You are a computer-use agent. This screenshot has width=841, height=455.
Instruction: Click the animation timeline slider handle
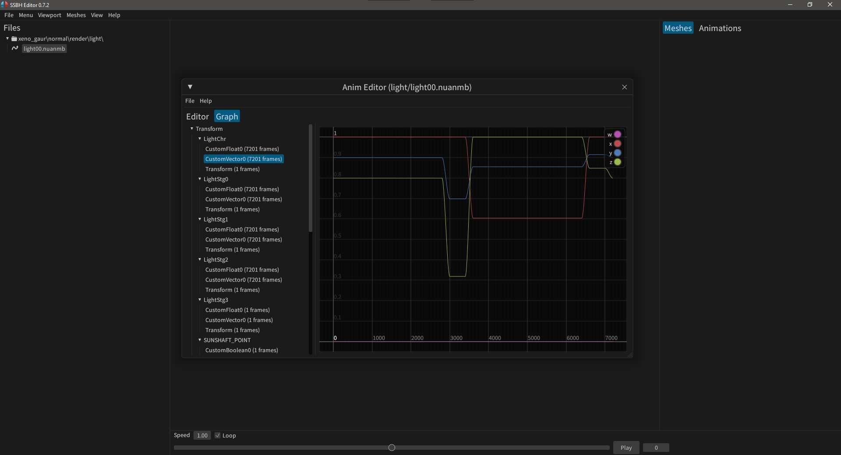[392, 448]
